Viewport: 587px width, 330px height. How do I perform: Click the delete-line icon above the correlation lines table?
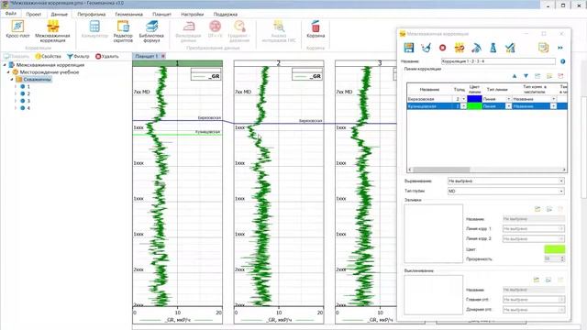pyautogui.click(x=560, y=76)
